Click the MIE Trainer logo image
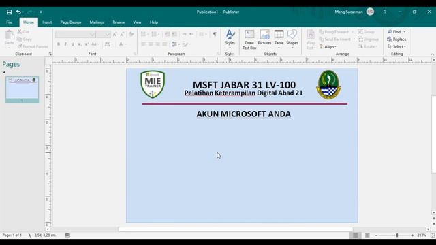This screenshot has width=436, height=245. 153,84
